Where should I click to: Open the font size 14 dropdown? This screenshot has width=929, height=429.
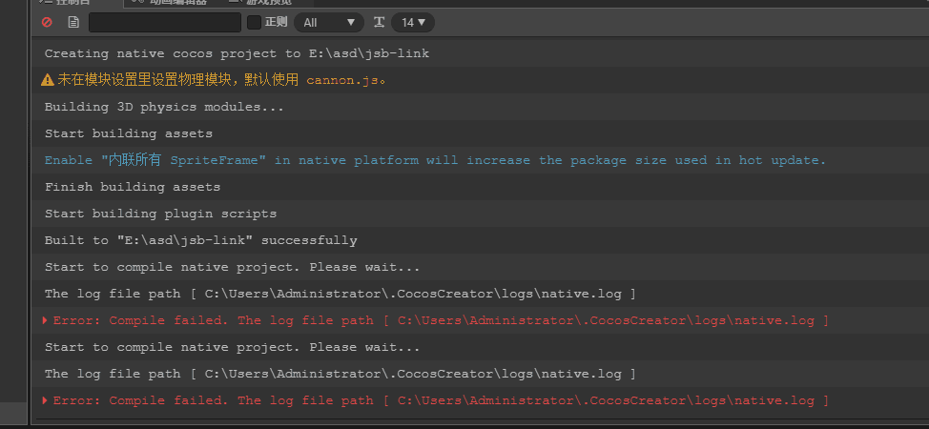pyautogui.click(x=412, y=22)
